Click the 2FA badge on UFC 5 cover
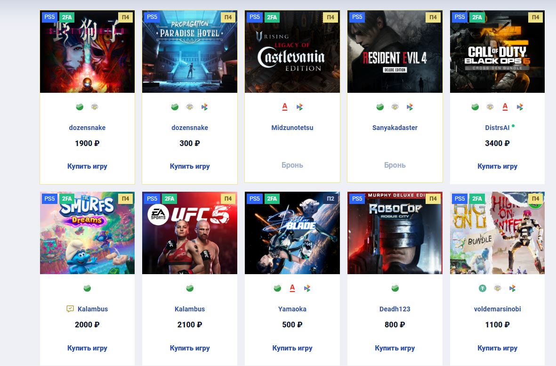Image resolution: width=556 pixels, height=366 pixels. click(x=169, y=199)
